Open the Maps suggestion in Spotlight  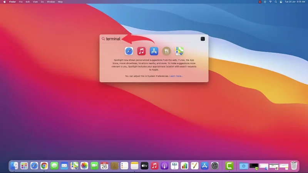click(x=179, y=51)
